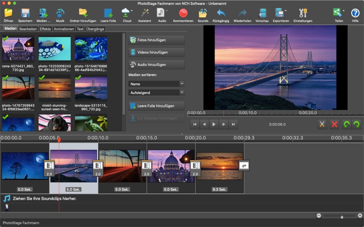Expand the Exportieren dropdown arrow
Screen dimensions: 364x227
(x=285, y=11)
